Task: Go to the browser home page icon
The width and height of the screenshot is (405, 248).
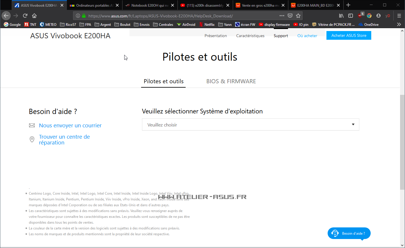Action: tap(34, 16)
